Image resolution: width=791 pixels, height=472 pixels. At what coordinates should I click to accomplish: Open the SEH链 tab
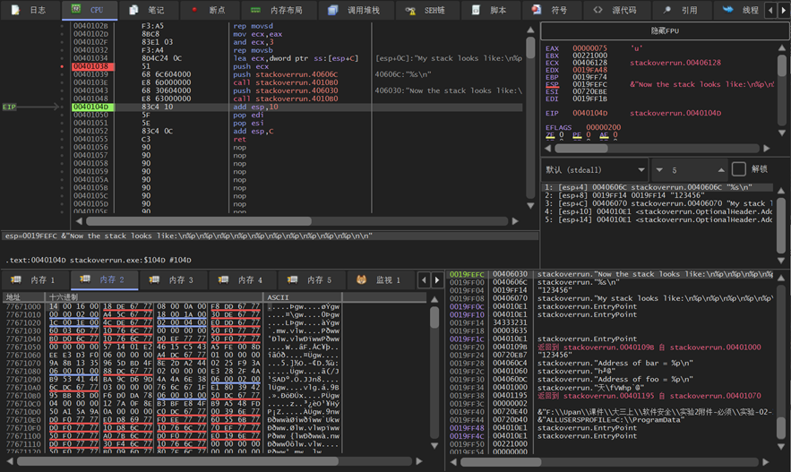(426, 10)
